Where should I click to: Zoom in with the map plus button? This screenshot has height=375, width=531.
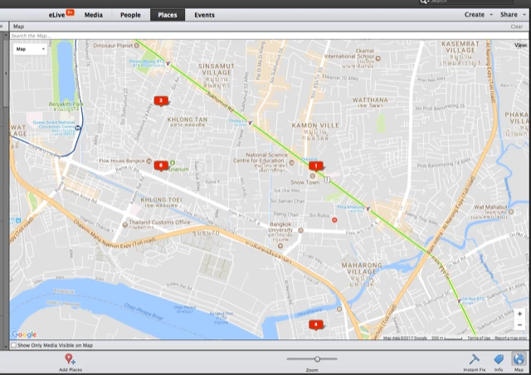(x=519, y=314)
